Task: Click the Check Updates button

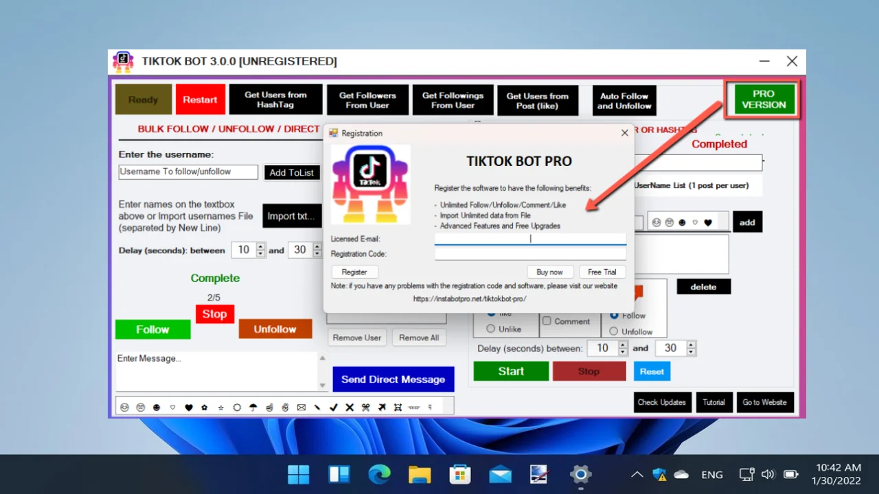Action: point(662,402)
